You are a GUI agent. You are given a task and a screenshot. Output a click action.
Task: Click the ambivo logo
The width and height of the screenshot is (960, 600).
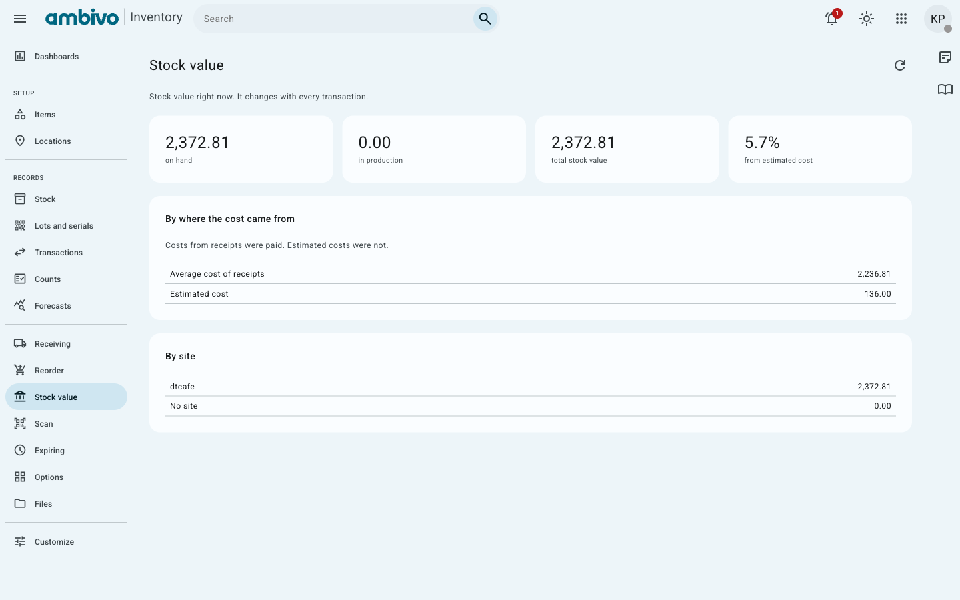coord(81,18)
